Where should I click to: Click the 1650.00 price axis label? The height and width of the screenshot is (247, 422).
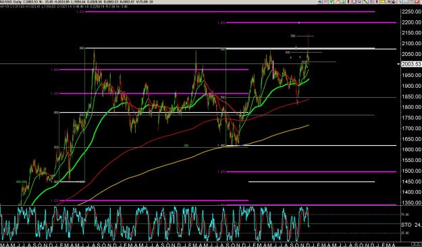point(411,139)
